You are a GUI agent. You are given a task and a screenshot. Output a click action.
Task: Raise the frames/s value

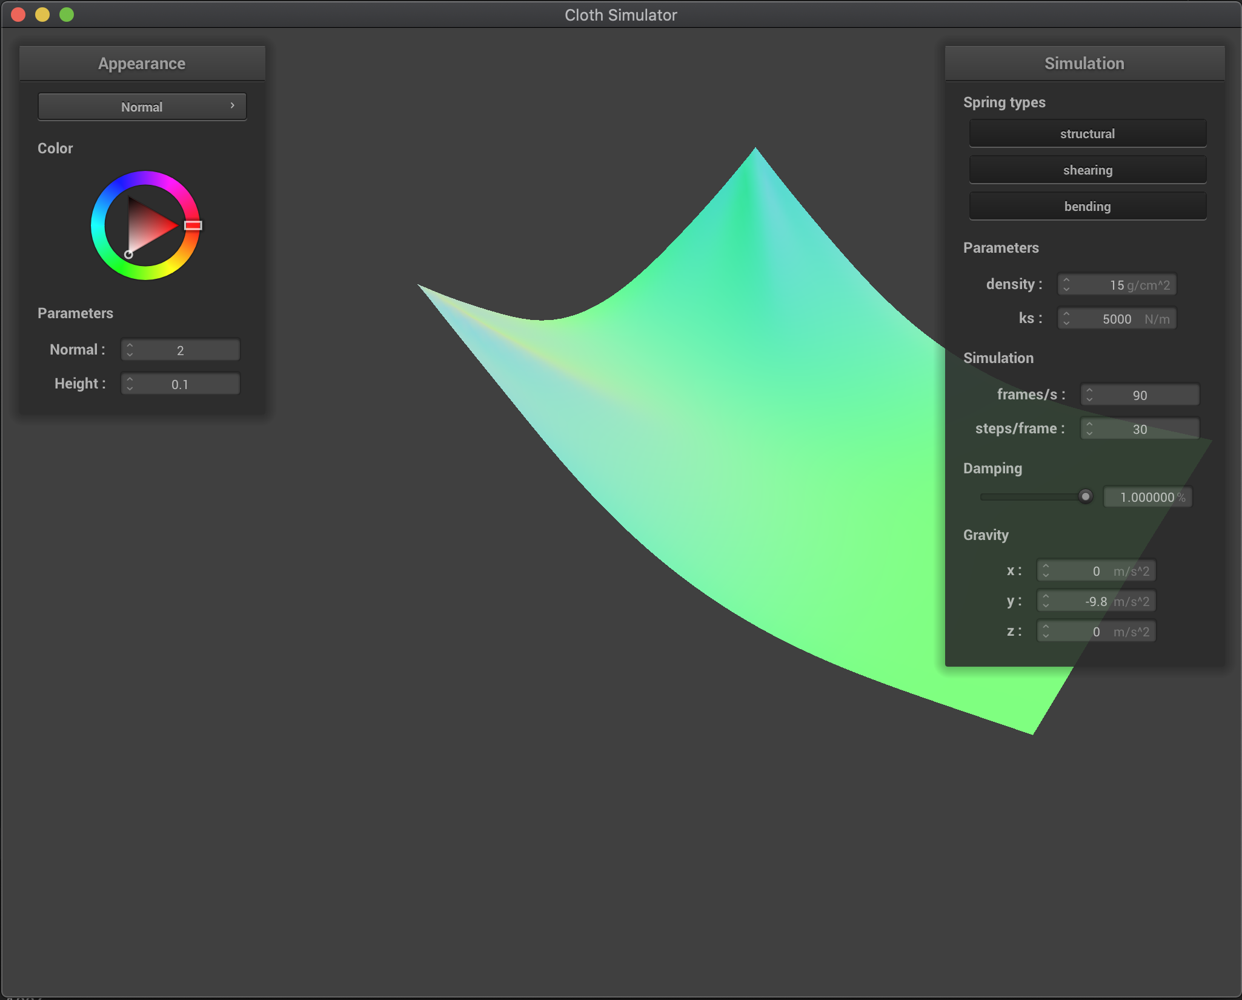1089,391
